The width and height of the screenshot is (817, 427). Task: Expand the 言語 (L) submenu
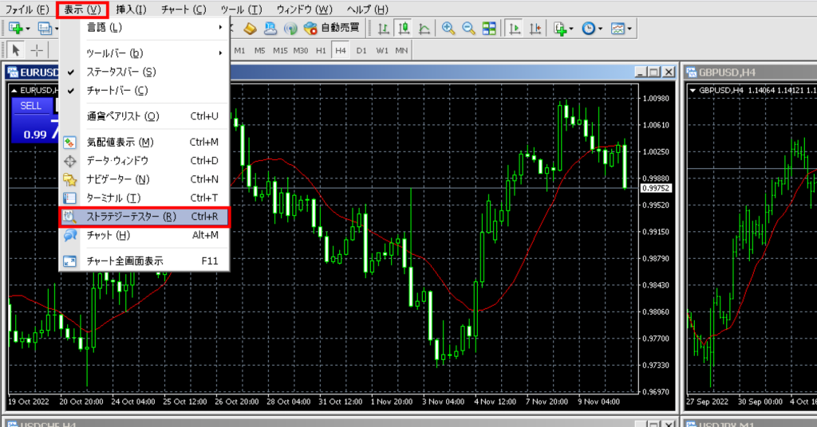pos(144,27)
